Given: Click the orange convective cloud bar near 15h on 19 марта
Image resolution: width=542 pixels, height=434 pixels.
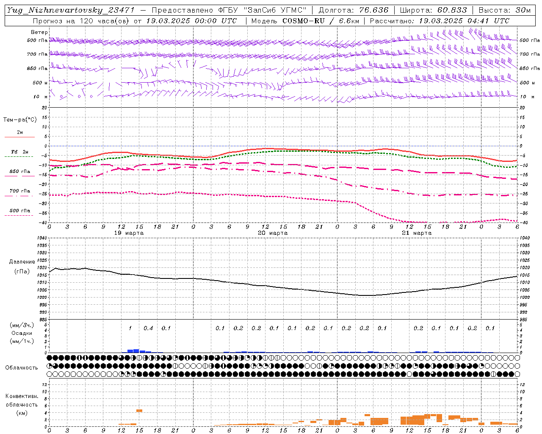Looking at the screenshot, I should [x=139, y=411].
